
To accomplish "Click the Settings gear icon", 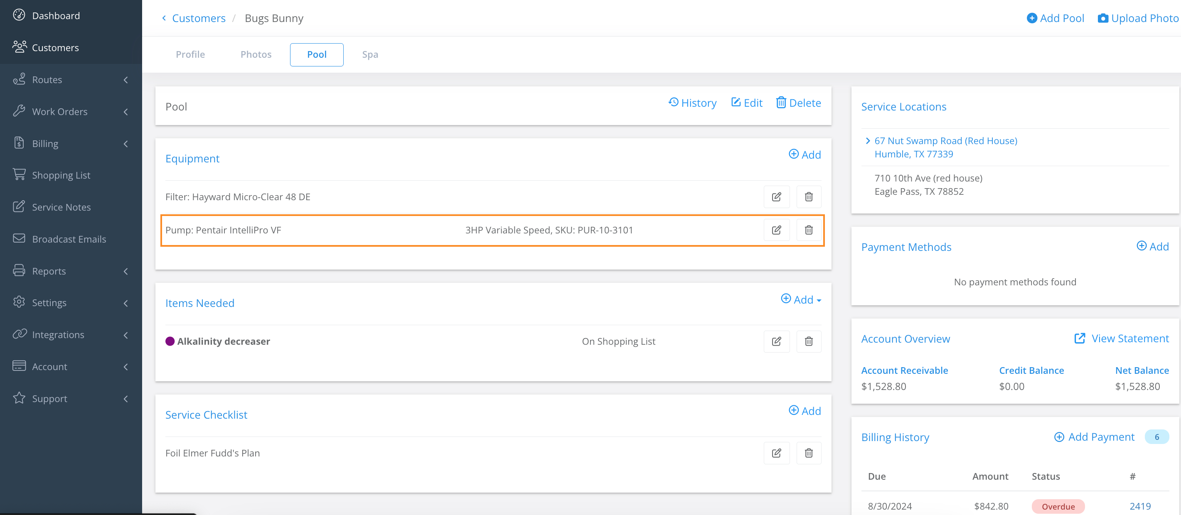I will (x=19, y=302).
